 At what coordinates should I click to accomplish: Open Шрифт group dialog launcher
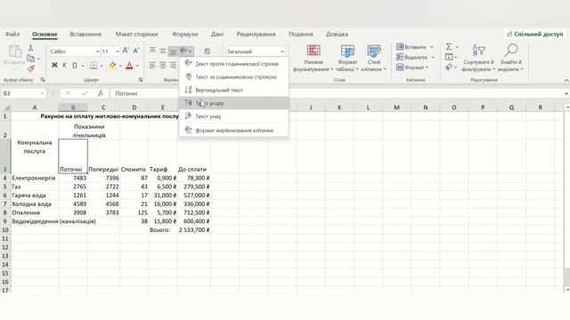pos(141,79)
